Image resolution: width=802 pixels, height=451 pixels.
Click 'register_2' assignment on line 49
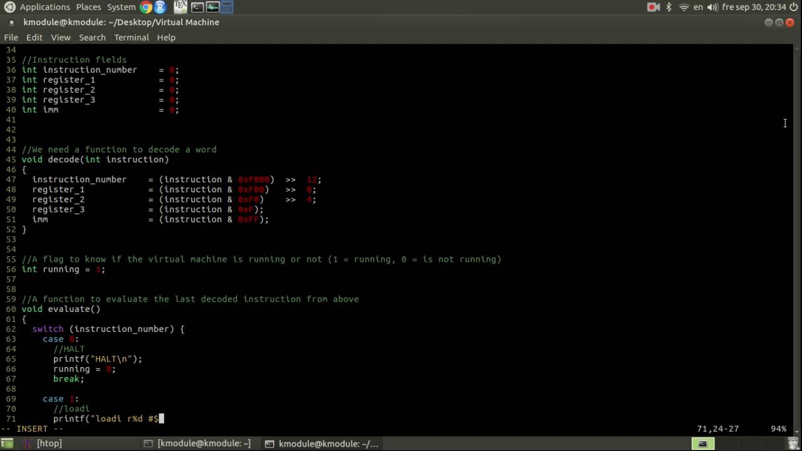(174, 199)
